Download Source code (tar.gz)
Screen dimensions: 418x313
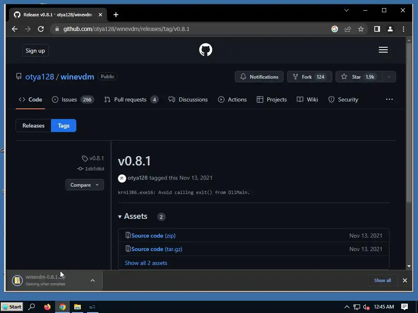click(157, 249)
